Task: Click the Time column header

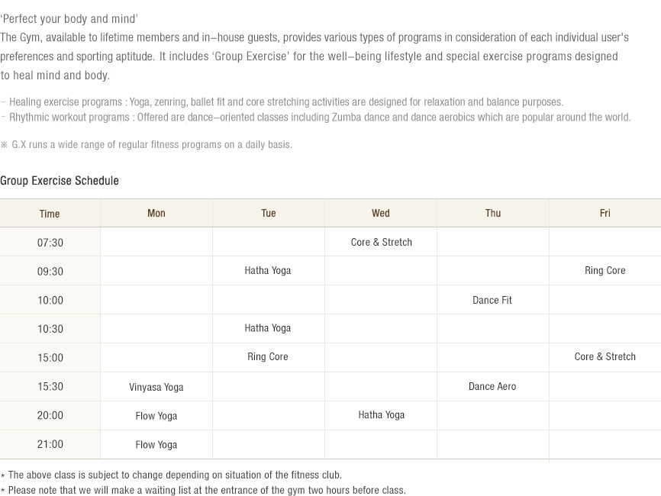Action: pyautogui.click(x=50, y=214)
